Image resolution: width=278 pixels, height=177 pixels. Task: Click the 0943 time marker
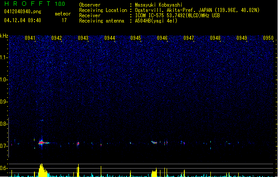[83, 38]
